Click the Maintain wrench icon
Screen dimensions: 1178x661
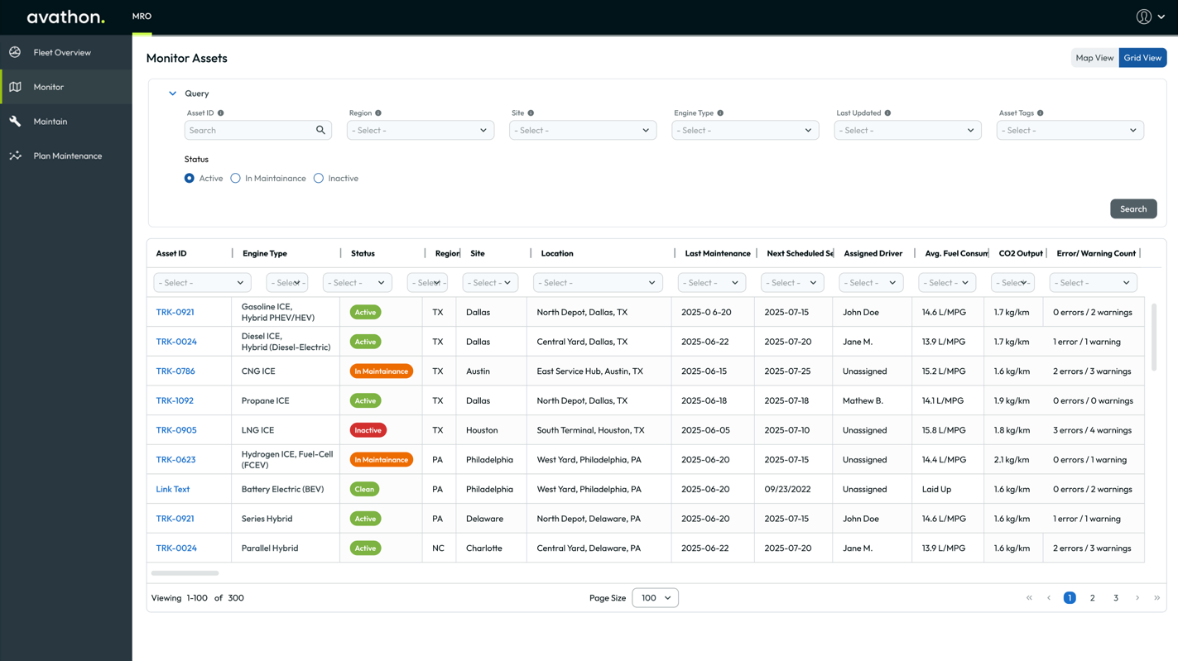[x=15, y=122]
